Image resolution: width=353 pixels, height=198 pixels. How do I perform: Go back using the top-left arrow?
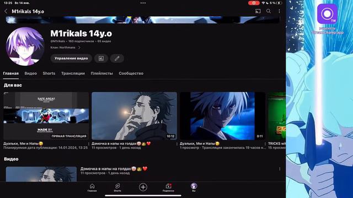click(6, 11)
